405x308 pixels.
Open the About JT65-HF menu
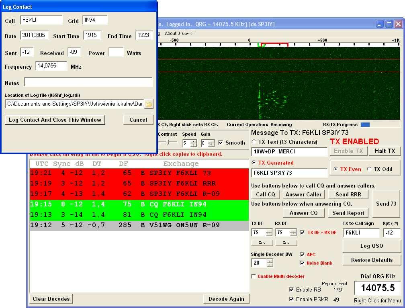point(179,33)
